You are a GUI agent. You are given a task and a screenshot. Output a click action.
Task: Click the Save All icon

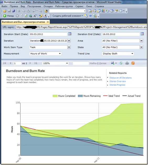tap(13, 11)
